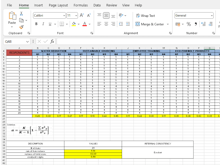Increase the decimal places
Image resolution: width=220 pixels, height=165 pixels.
click(203, 24)
